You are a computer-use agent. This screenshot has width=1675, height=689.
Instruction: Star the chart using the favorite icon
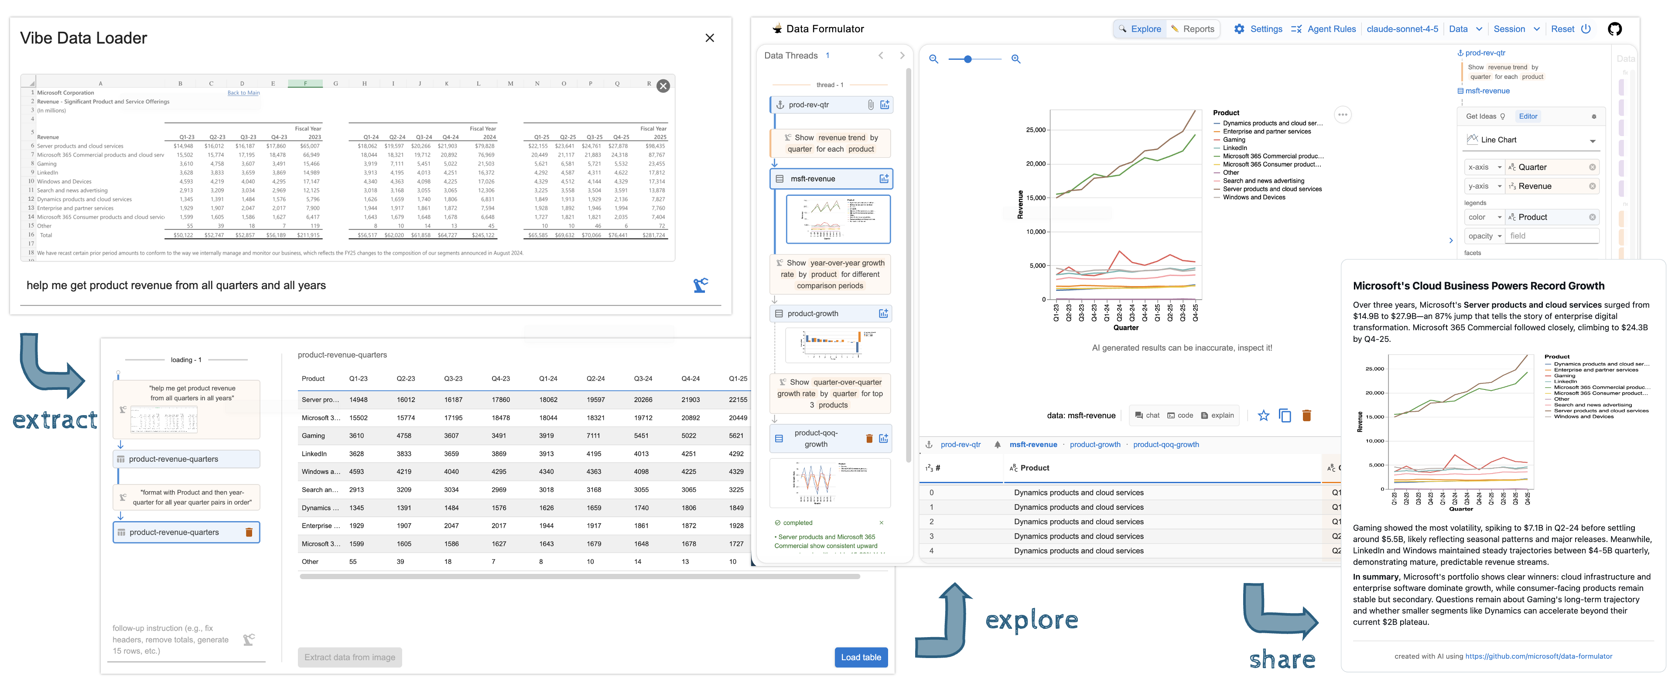1263,415
